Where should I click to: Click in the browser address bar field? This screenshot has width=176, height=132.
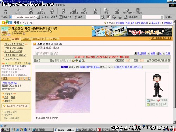click(24, 17)
